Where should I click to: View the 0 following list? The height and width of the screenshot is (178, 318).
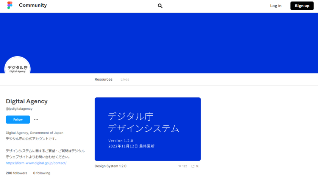tap(42, 173)
